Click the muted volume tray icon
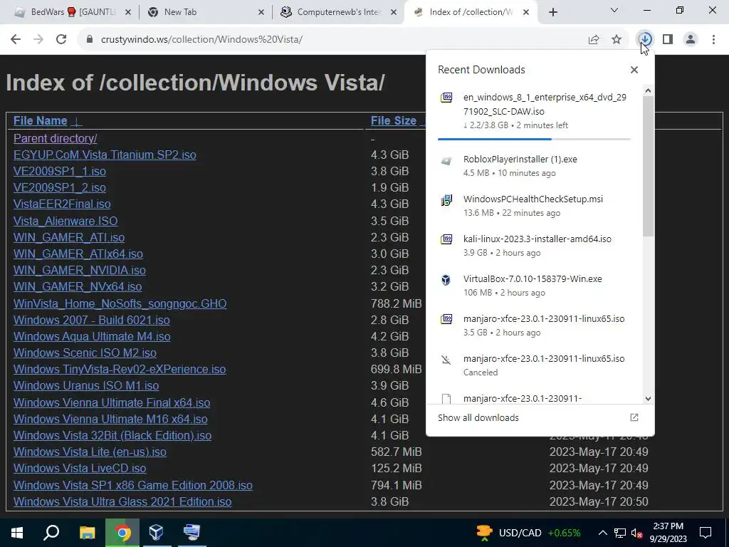The width and height of the screenshot is (729, 547). (636, 533)
